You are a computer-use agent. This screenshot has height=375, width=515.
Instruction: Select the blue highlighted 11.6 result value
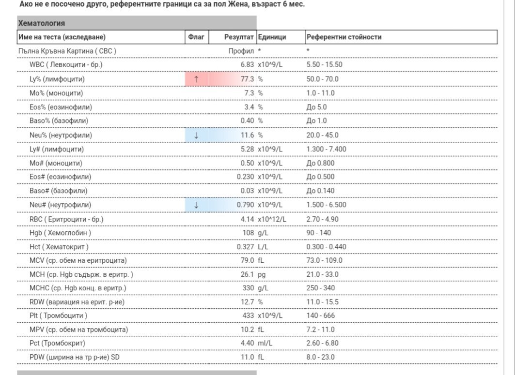(247, 135)
